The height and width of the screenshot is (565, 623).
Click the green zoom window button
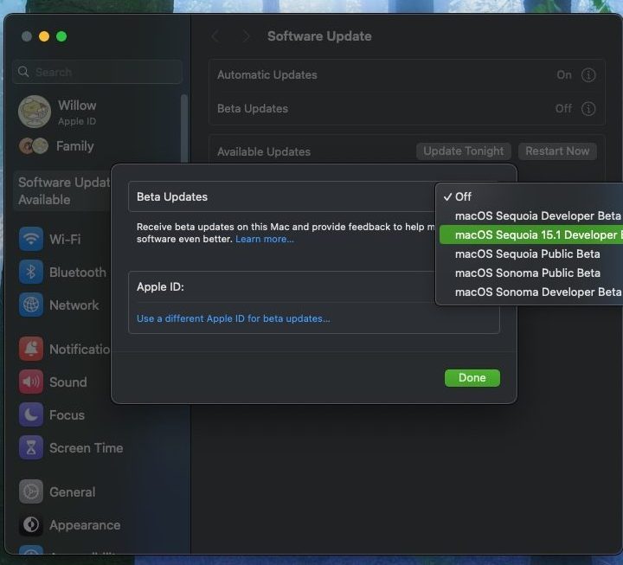pos(61,36)
